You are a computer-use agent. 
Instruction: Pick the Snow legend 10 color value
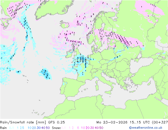[83, 128]
